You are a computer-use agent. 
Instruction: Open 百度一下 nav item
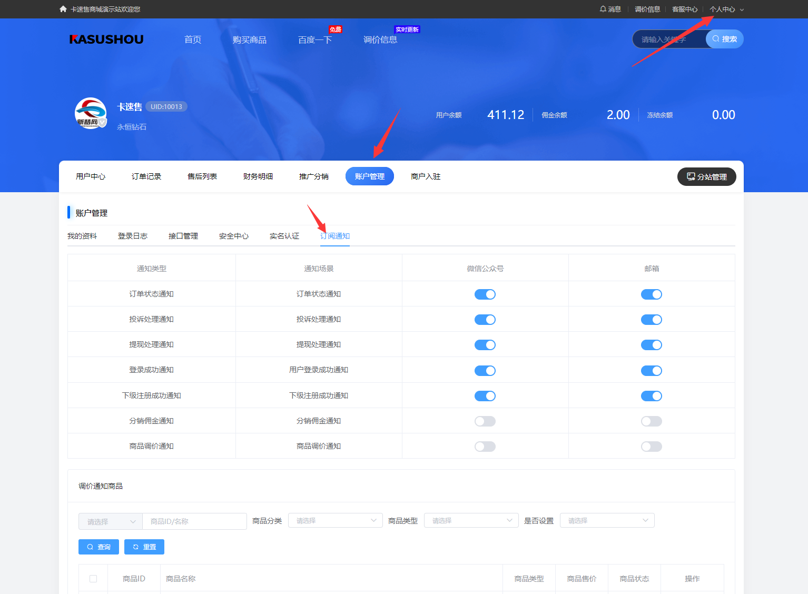(315, 39)
